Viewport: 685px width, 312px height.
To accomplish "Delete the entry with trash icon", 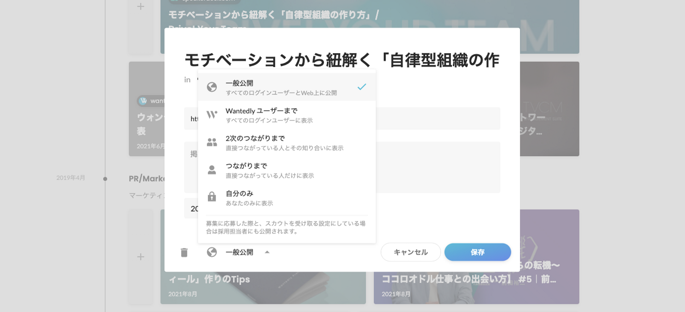I will click(184, 252).
